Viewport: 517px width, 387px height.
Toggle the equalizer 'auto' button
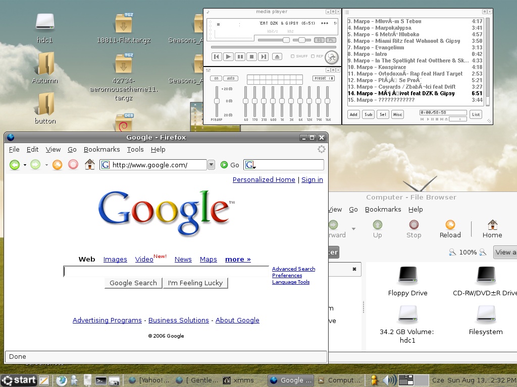tap(230, 78)
